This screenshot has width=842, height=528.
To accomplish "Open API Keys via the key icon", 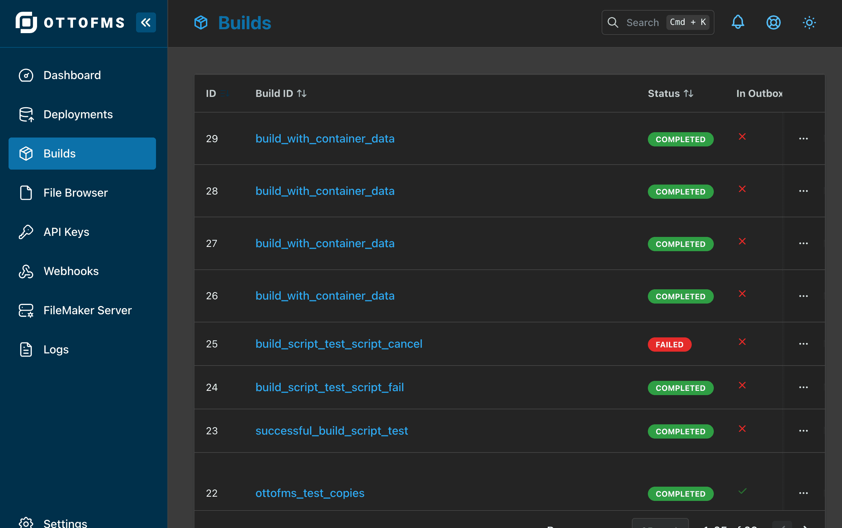I will coord(26,232).
